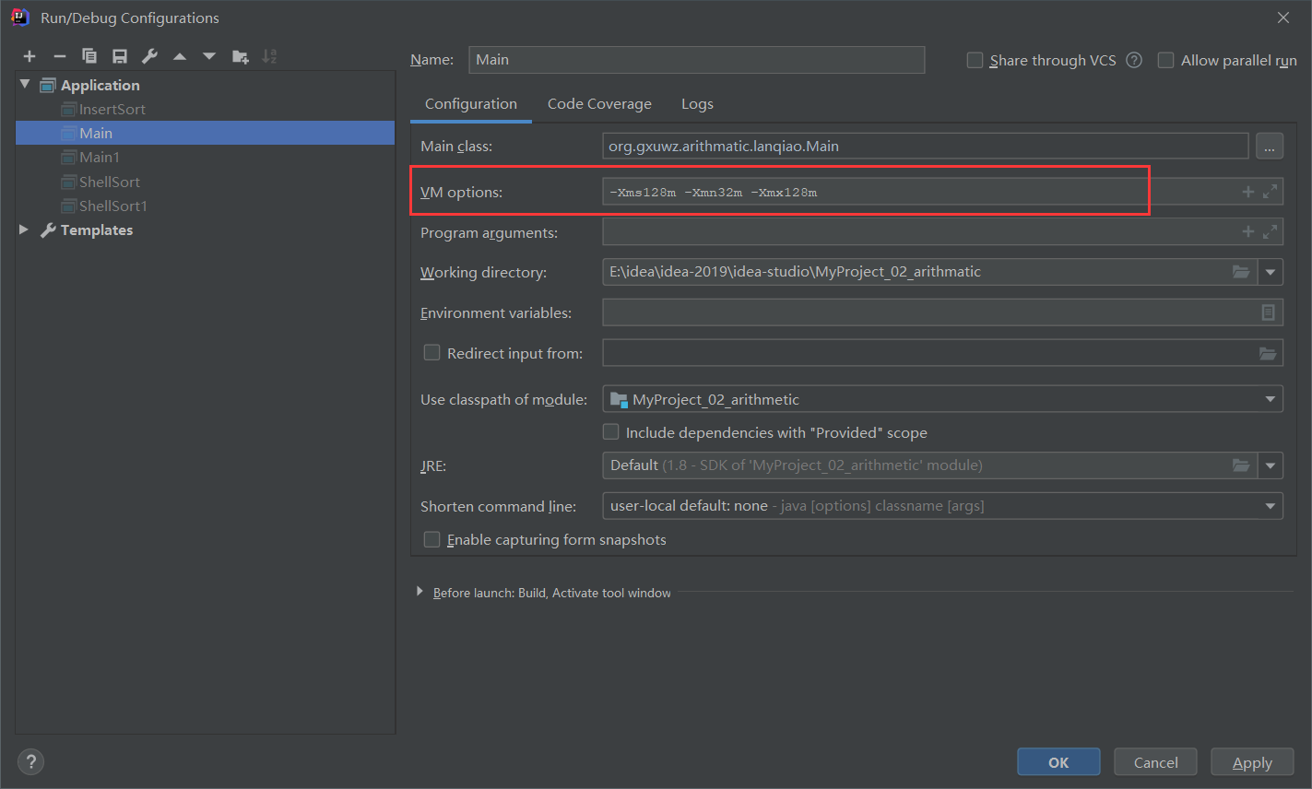The width and height of the screenshot is (1312, 789).
Task: Switch to the Logs tab
Action: point(697,104)
